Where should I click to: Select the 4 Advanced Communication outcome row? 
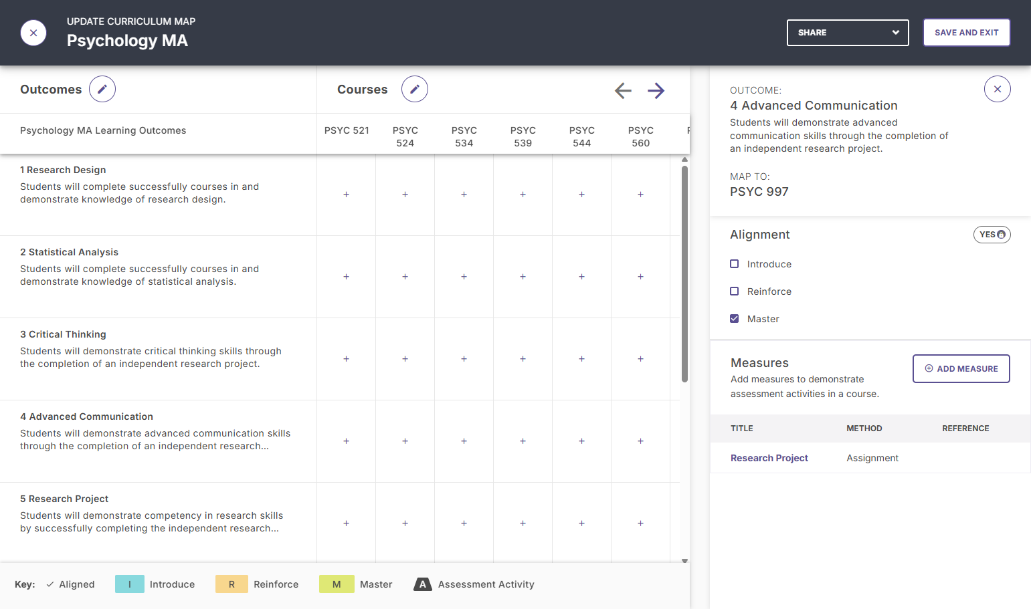click(158, 441)
